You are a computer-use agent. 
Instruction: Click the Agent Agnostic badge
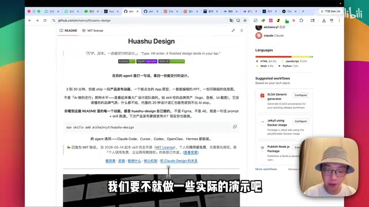coord(147,62)
